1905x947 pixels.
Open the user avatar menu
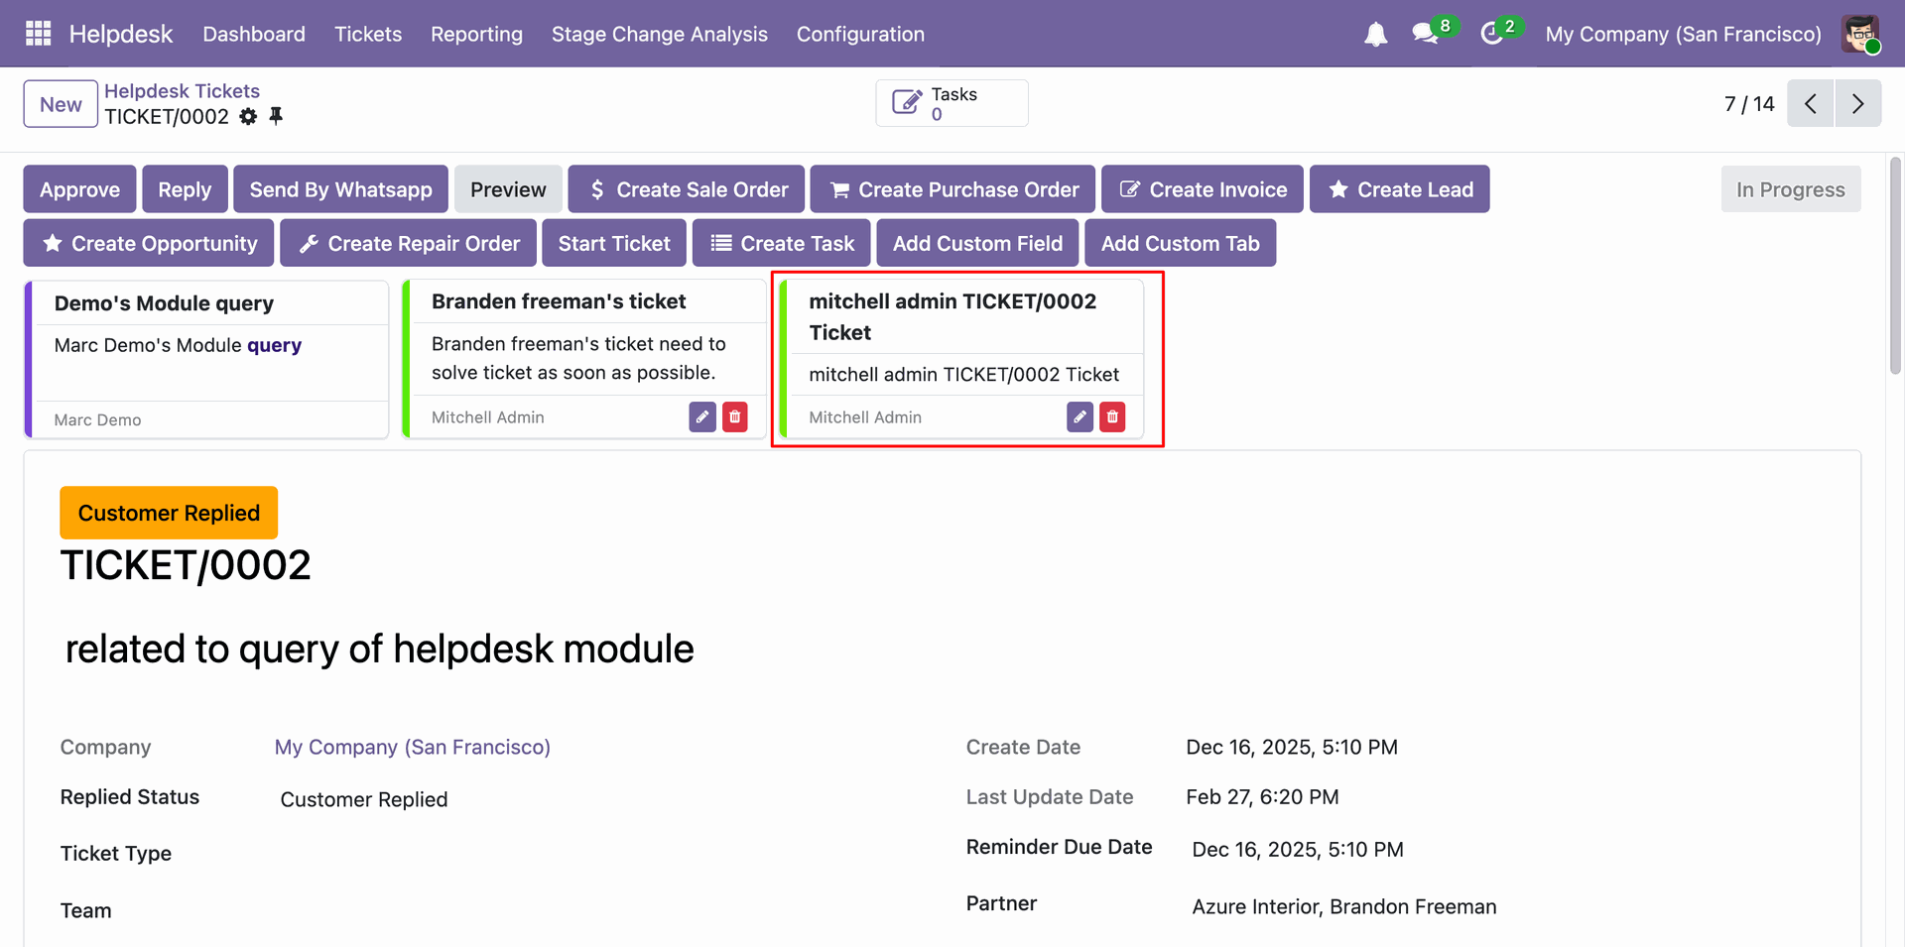pyautogui.click(x=1860, y=34)
